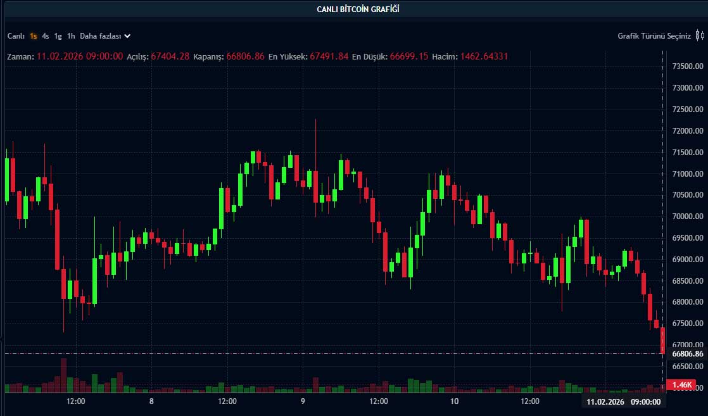Screen dimensions: 708x416
Task: Select the 1s timeframe
Action: pos(33,36)
